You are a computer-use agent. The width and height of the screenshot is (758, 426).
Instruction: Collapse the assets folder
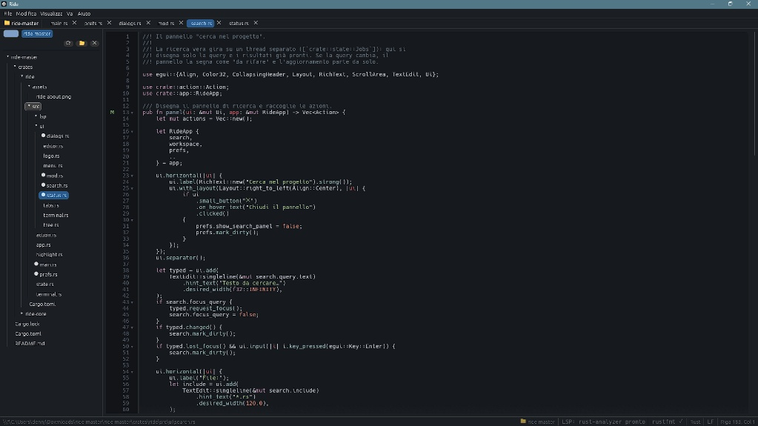tap(29, 86)
